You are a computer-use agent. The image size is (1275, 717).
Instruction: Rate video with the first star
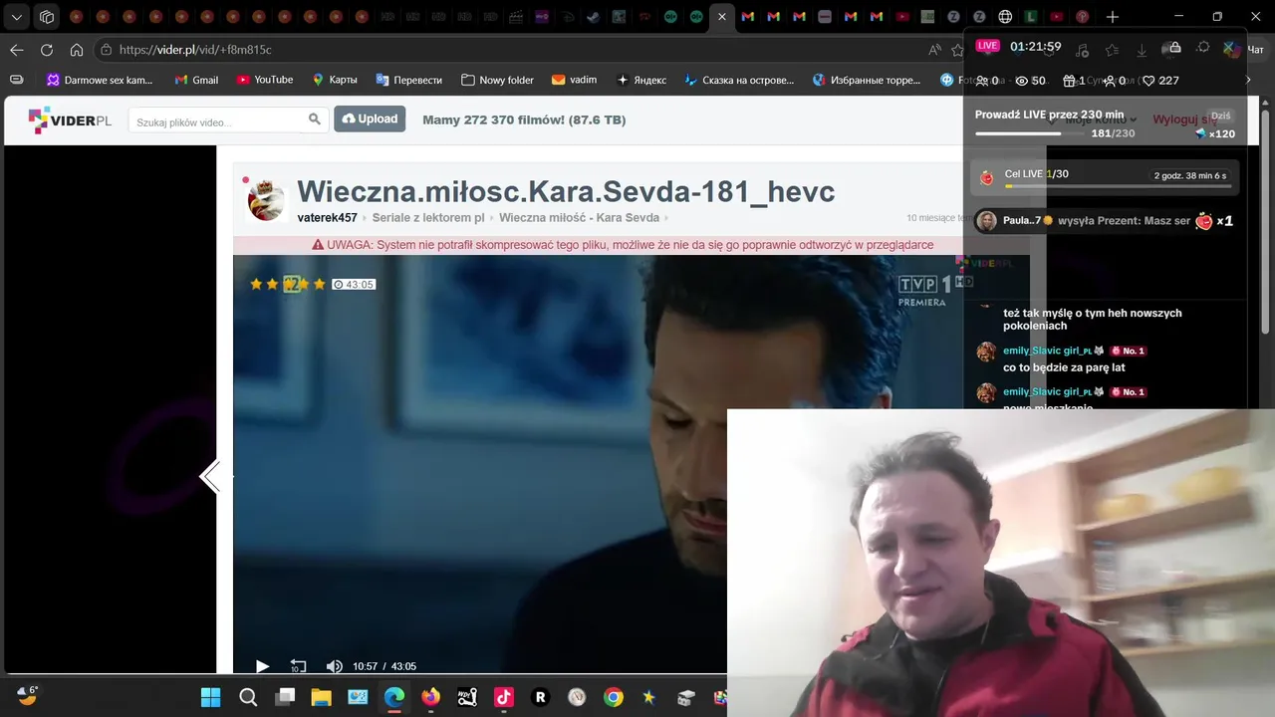click(x=256, y=285)
